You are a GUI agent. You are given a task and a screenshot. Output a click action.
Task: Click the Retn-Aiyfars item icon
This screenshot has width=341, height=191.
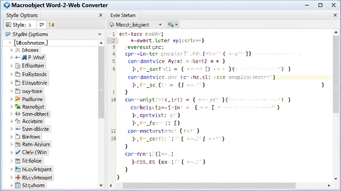[x=18, y=145]
